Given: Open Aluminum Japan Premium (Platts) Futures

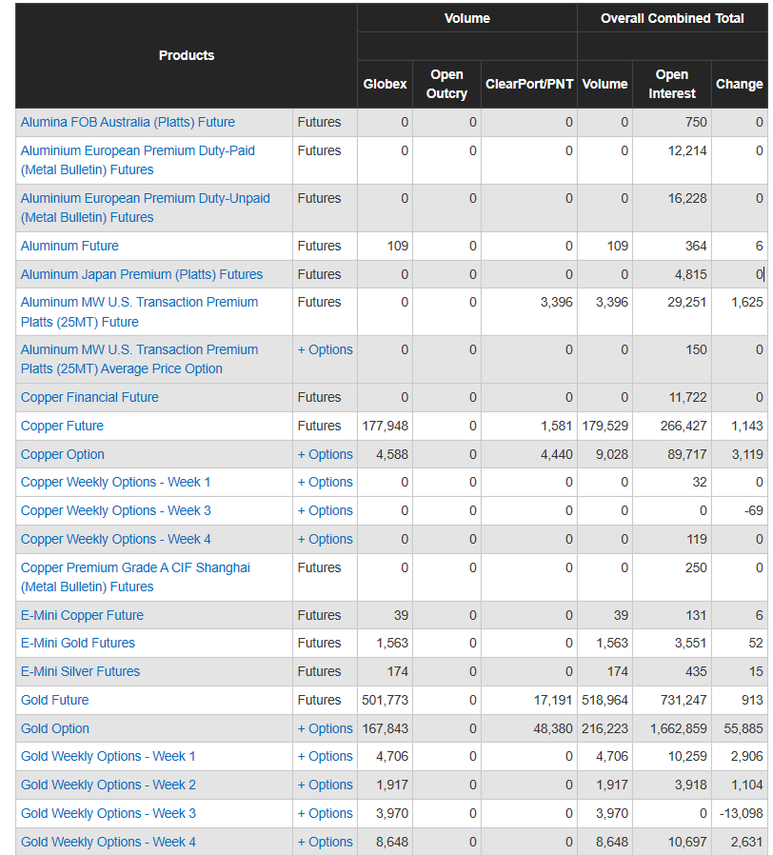Looking at the screenshot, I should point(142,274).
